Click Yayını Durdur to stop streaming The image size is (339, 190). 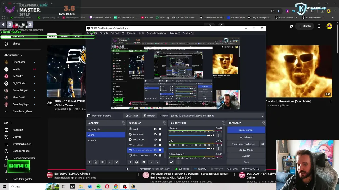246,130
